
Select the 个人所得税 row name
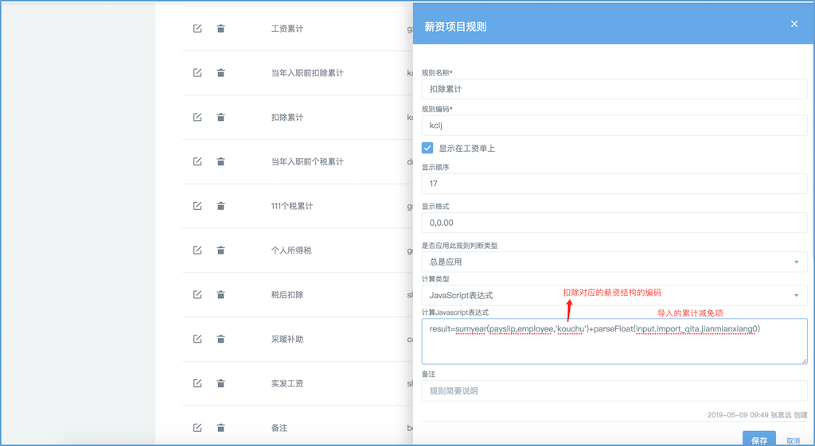pos(291,250)
